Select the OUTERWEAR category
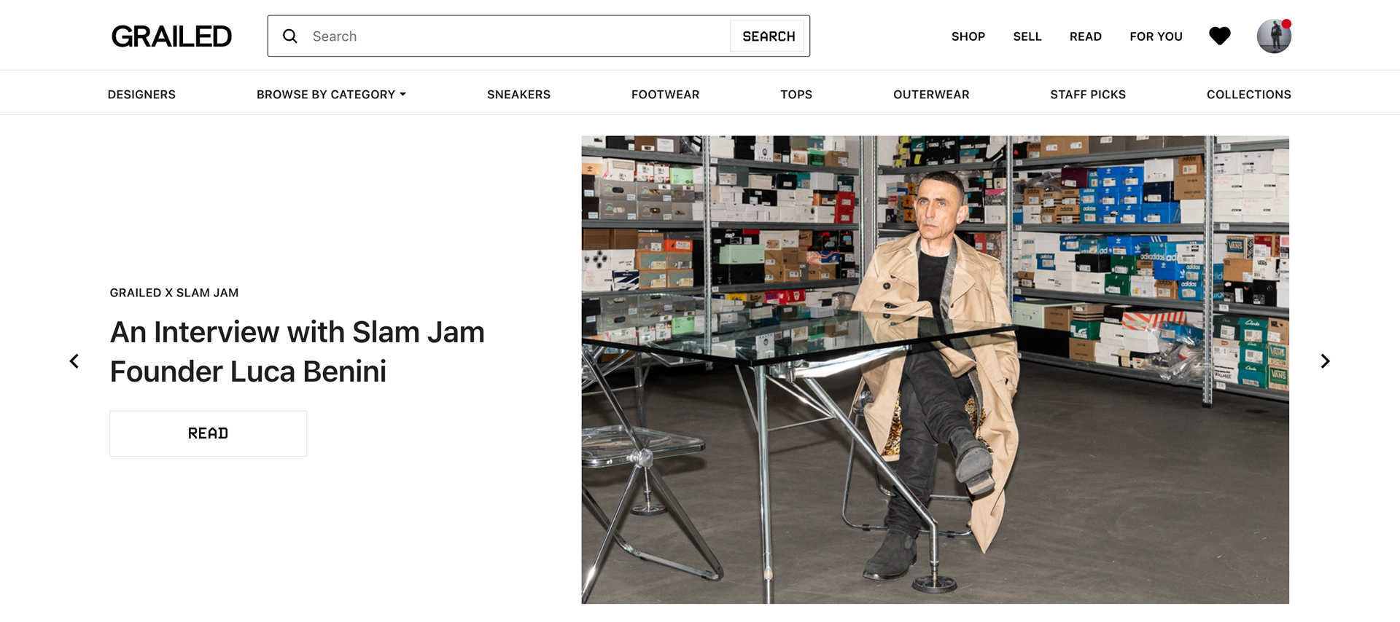This screenshot has width=1400, height=622. click(x=931, y=95)
